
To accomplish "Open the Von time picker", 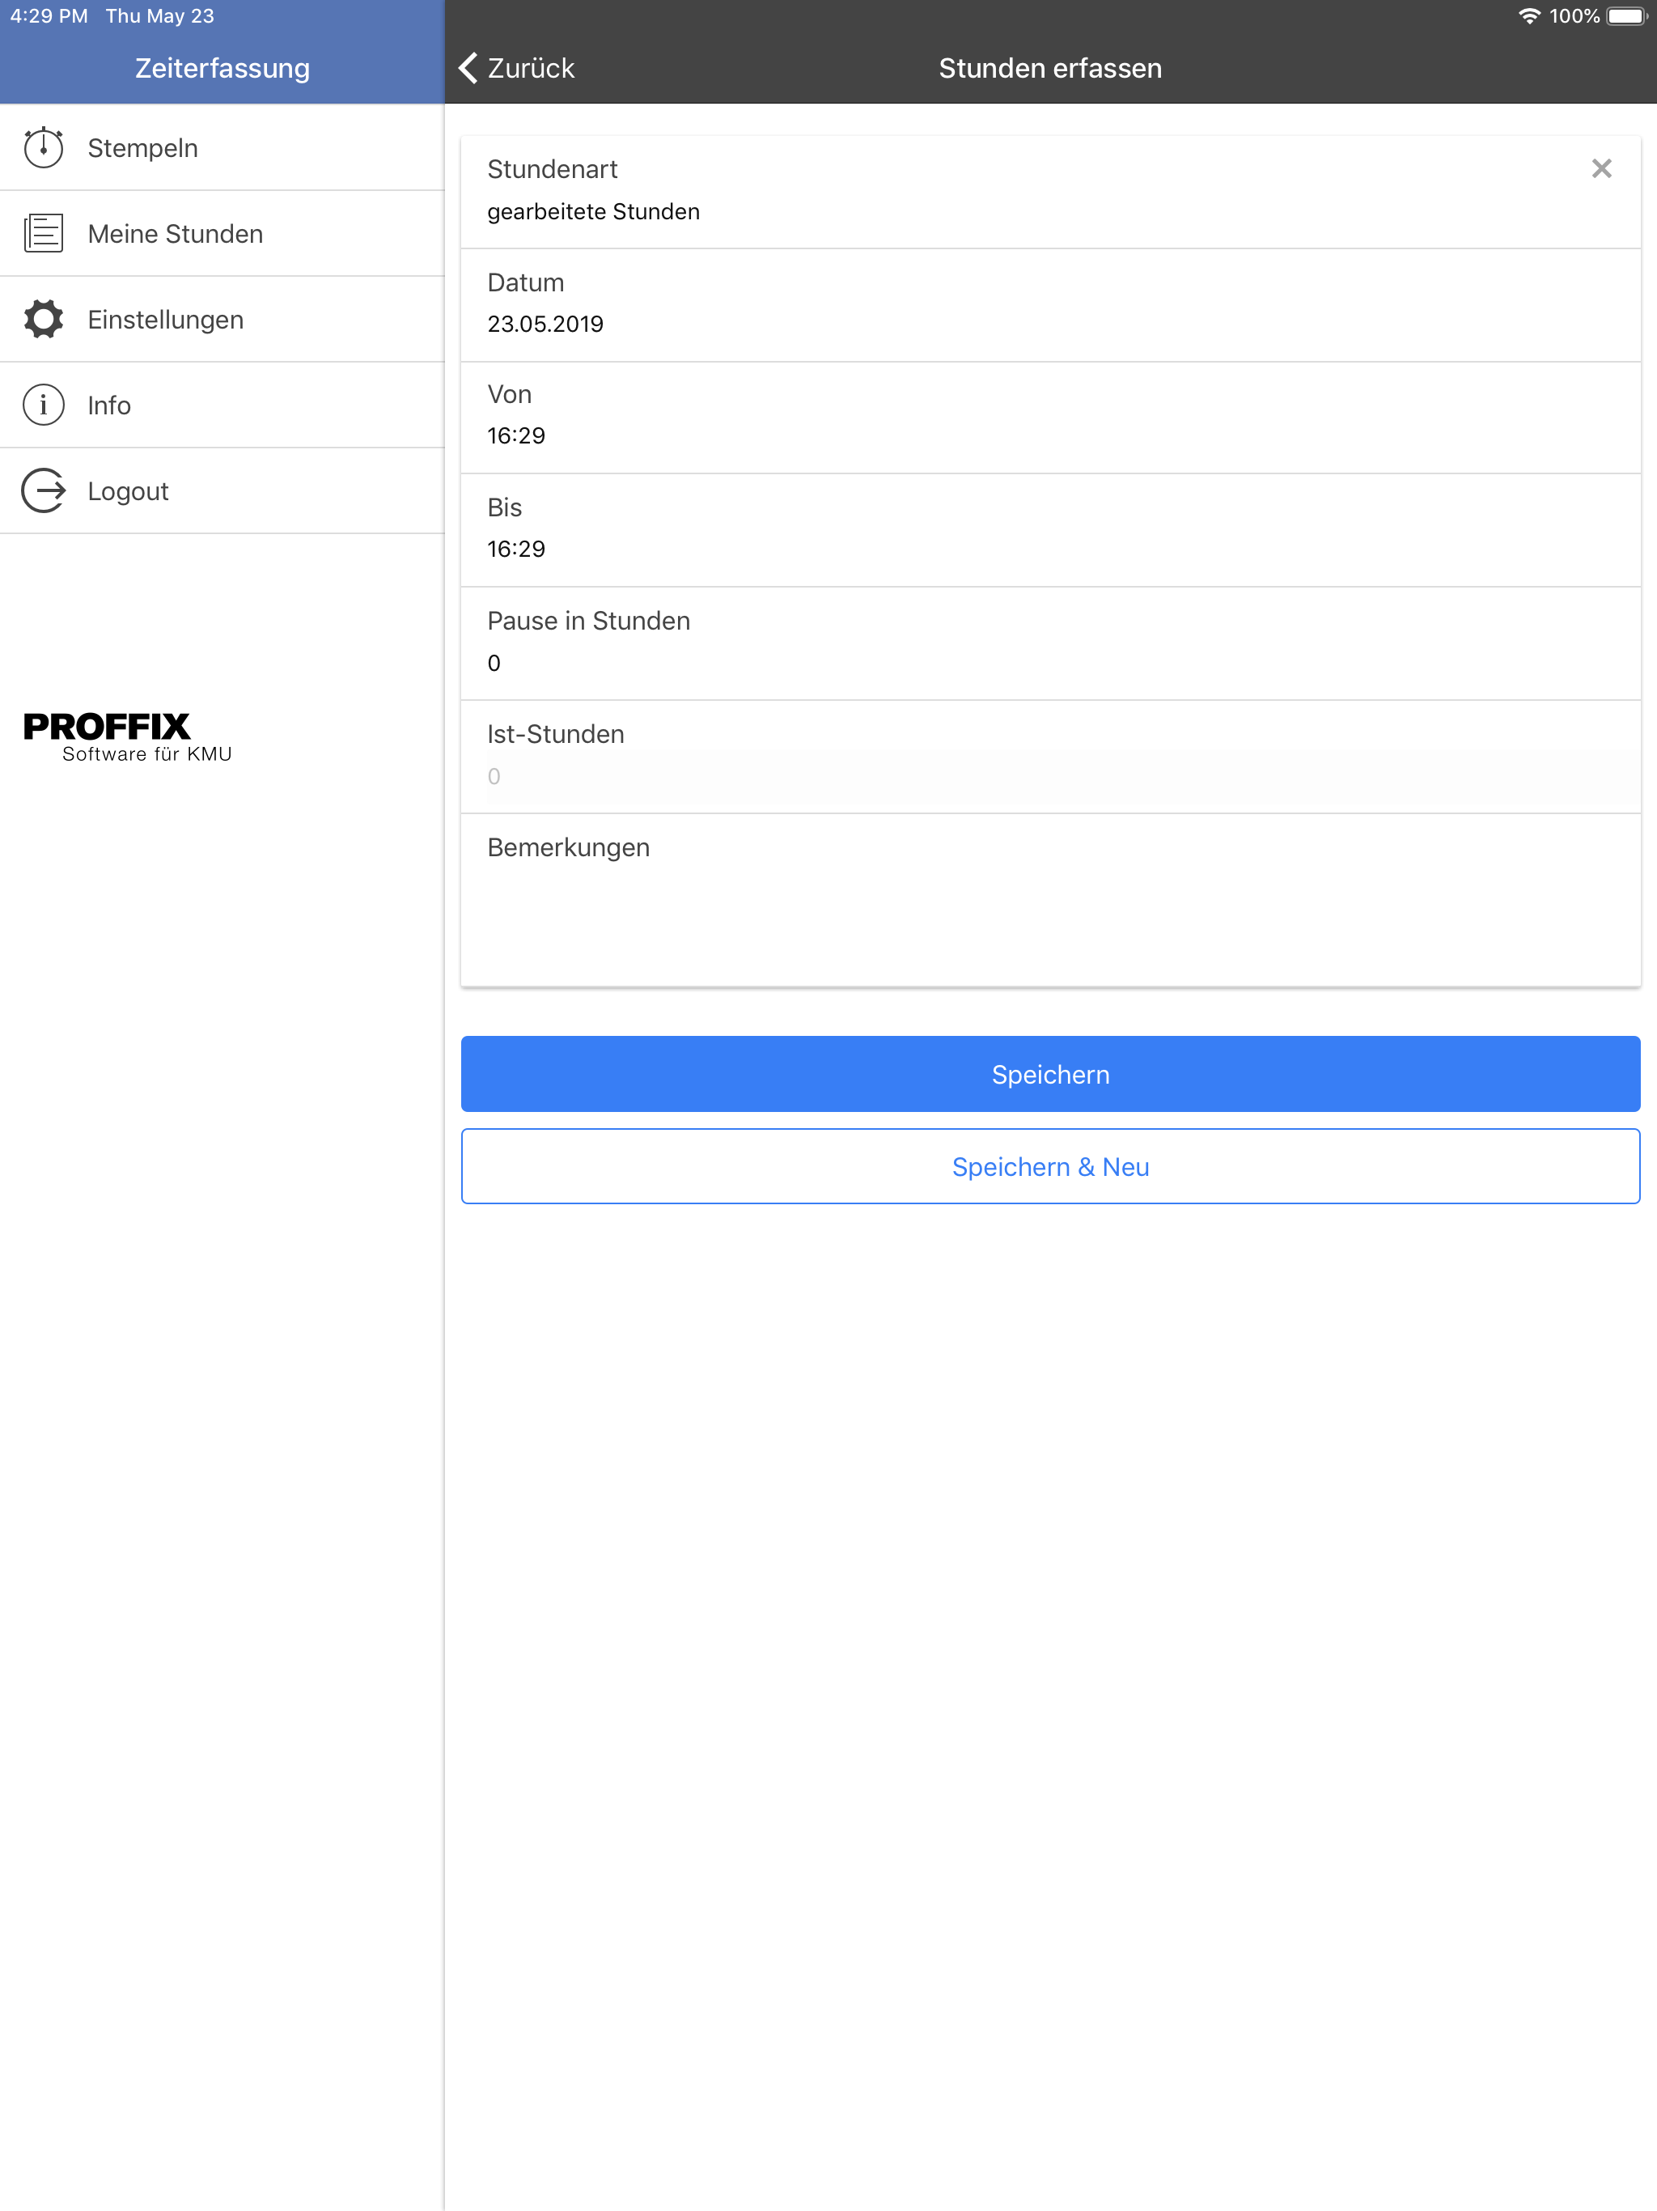I will pyautogui.click(x=1049, y=415).
